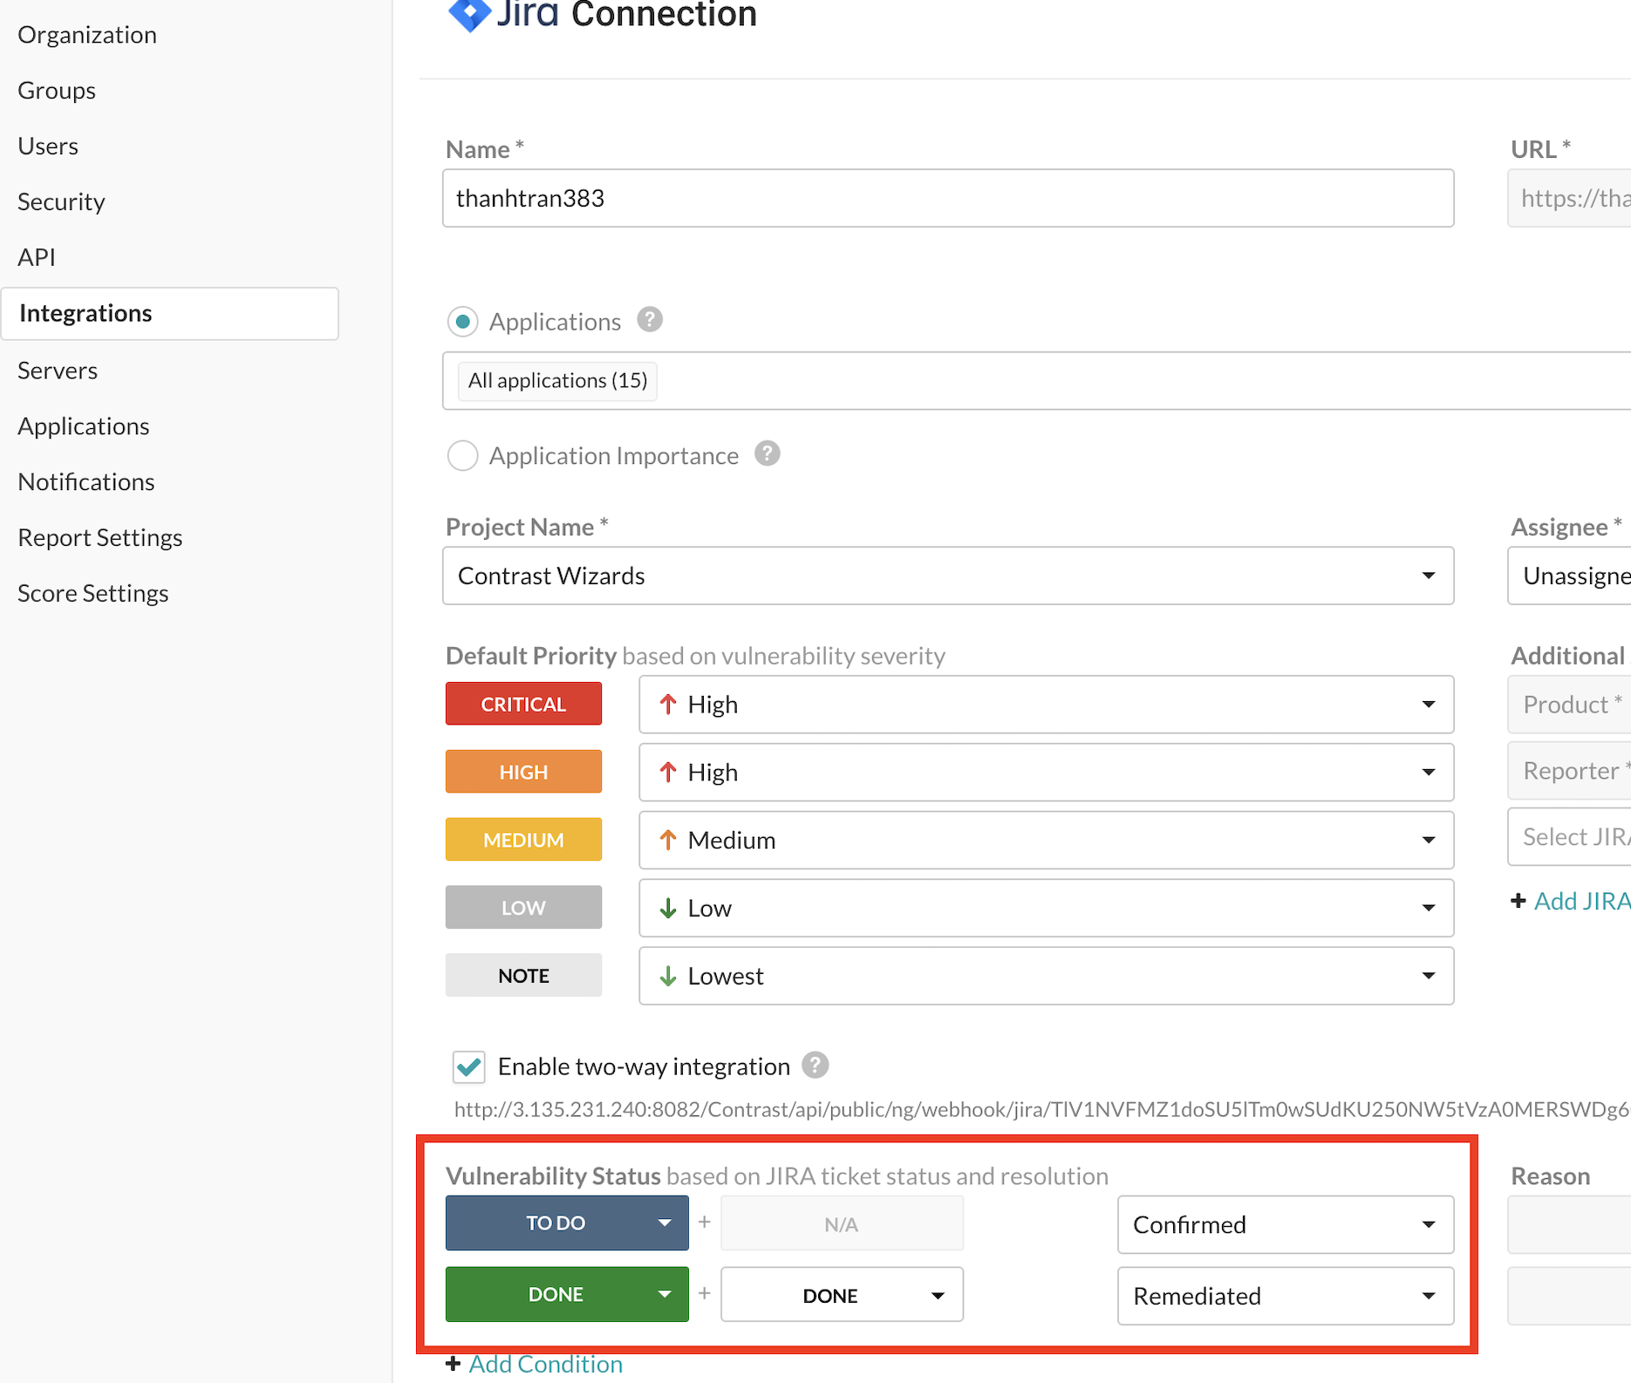This screenshot has width=1631, height=1383.
Task: Click the TO DO status button
Action: pyautogui.click(x=567, y=1223)
